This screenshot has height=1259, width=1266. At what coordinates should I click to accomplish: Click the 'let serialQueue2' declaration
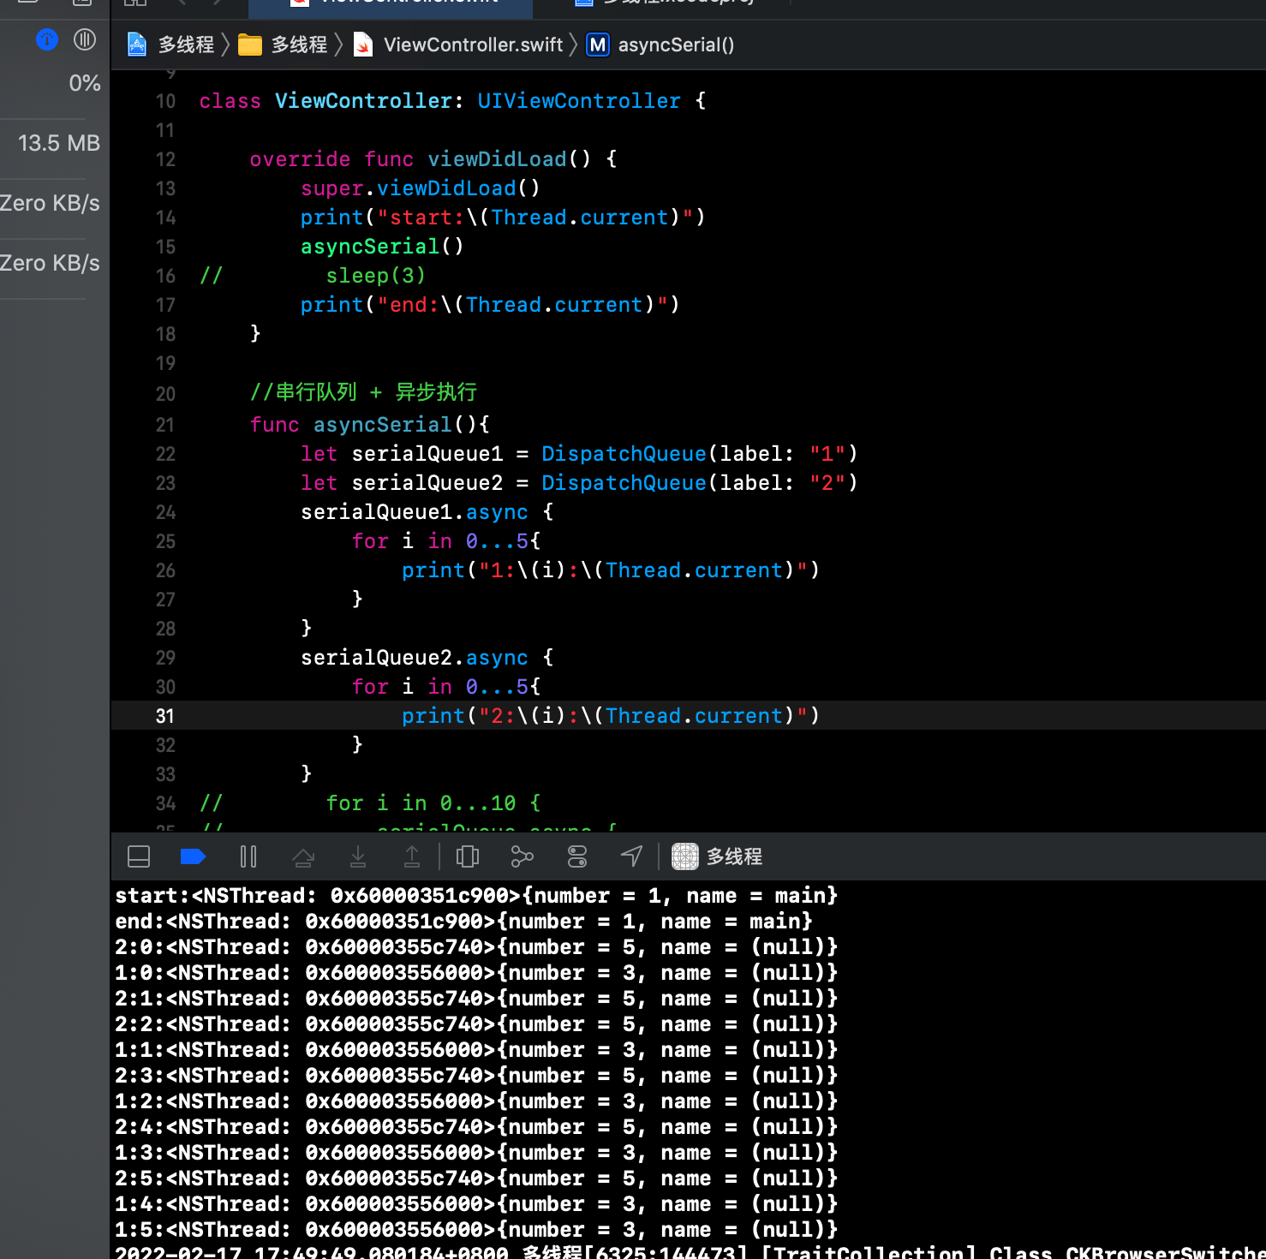[579, 483]
